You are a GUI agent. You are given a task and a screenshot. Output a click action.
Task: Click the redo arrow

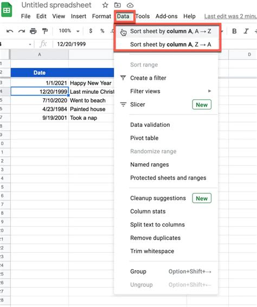22,31
